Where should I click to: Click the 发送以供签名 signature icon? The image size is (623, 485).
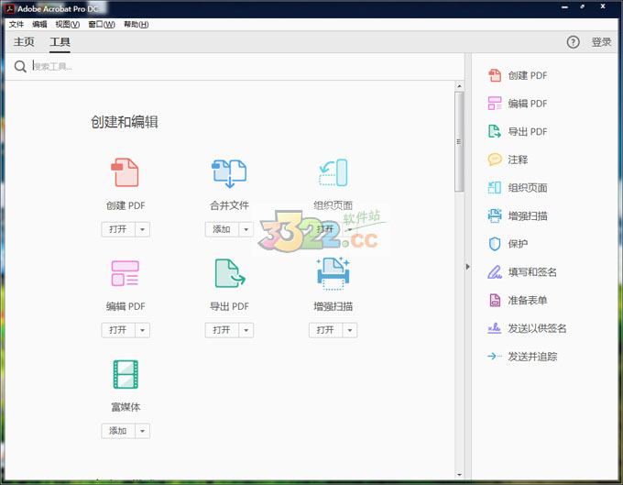(495, 328)
